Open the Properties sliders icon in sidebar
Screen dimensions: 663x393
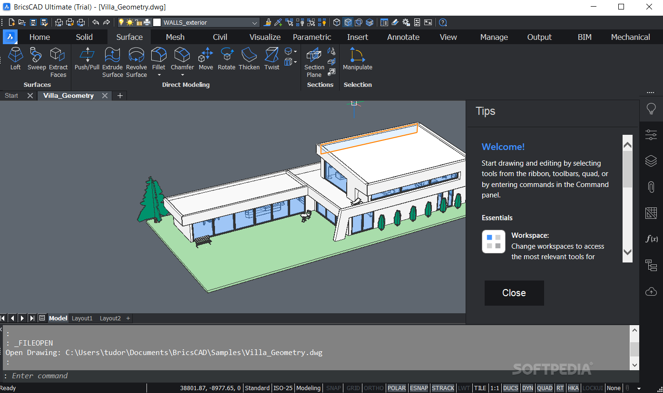point(651,135)
